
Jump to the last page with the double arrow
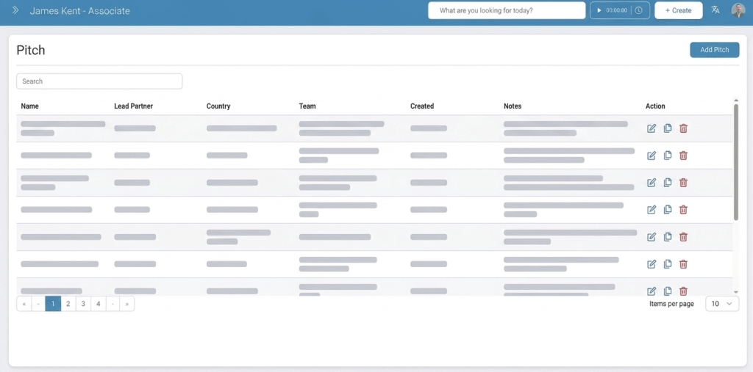(x=127, y=304)
